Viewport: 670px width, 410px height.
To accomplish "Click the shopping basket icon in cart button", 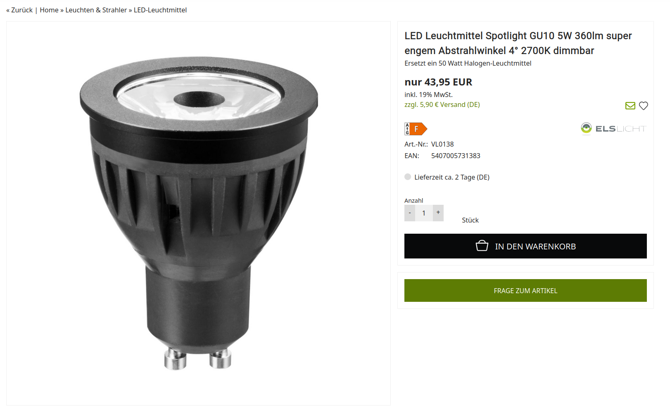I will pos(482,246).
